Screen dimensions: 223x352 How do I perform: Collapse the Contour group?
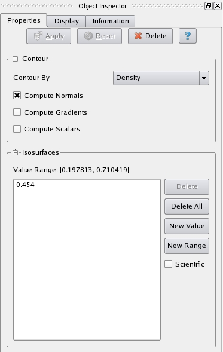[x=16, y=59]
